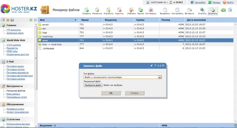The height and width of the screenshot is (128, 237).
Task: Sort by Дата изменения column header
Action: point(209,20)
